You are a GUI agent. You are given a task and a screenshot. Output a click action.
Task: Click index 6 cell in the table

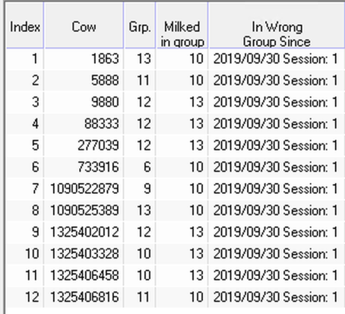(25, 167)
